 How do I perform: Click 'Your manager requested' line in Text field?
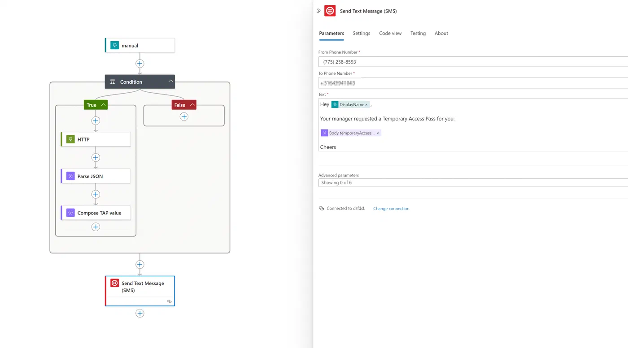point(387,119)
